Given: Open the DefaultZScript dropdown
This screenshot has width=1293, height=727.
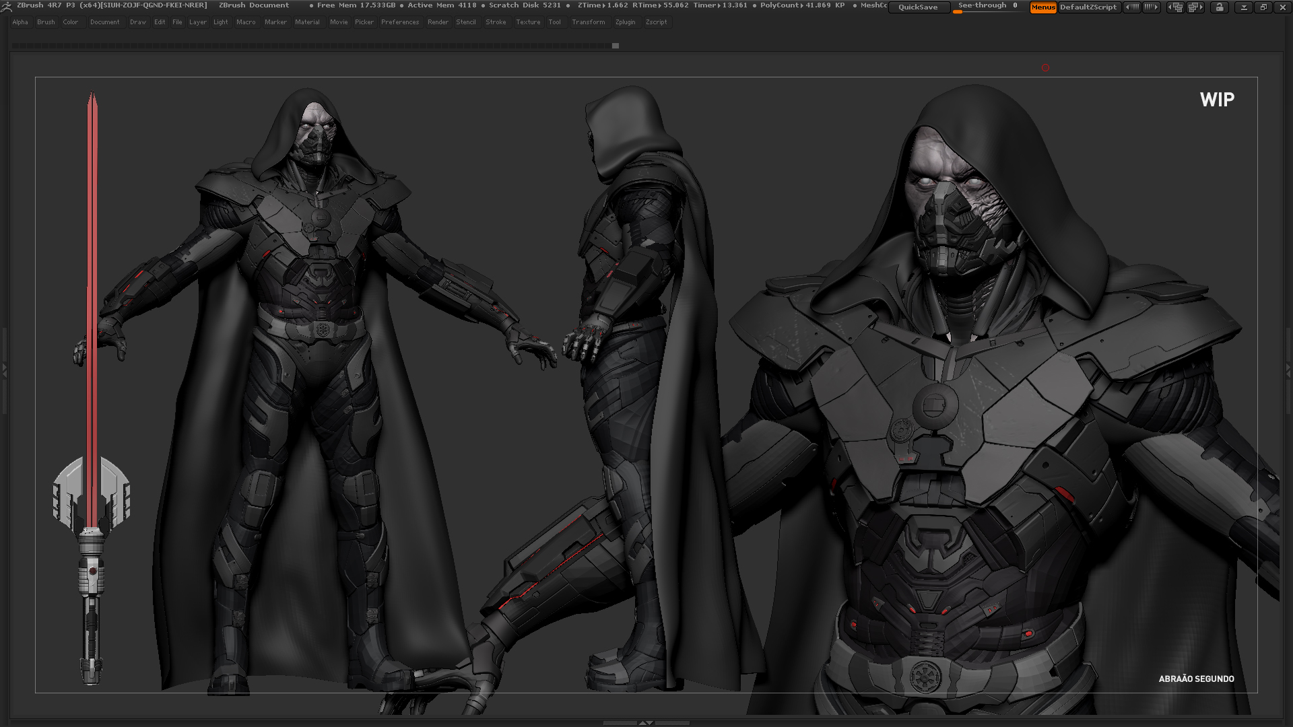Looking at the screenshot, I should 1089,7.
